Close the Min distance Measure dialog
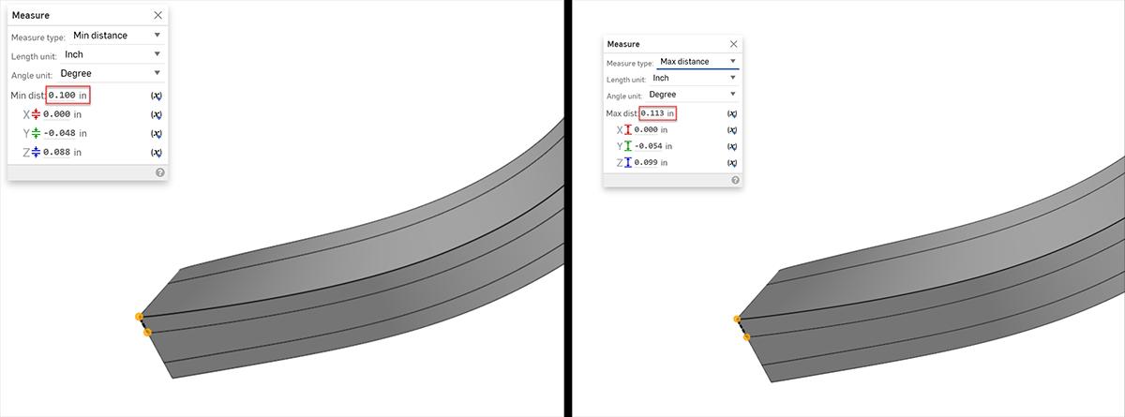The width and height of the screenshot is (1125, 417). tap(157, 15)
